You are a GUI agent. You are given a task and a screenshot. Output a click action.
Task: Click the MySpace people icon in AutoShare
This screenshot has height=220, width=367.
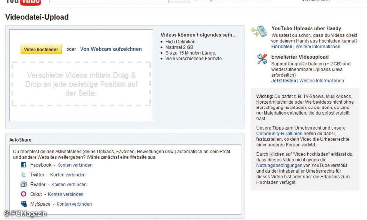[24, 204]
